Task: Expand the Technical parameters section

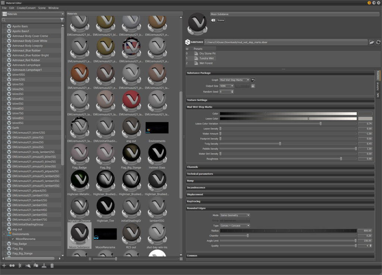Action: pos(280,174)
